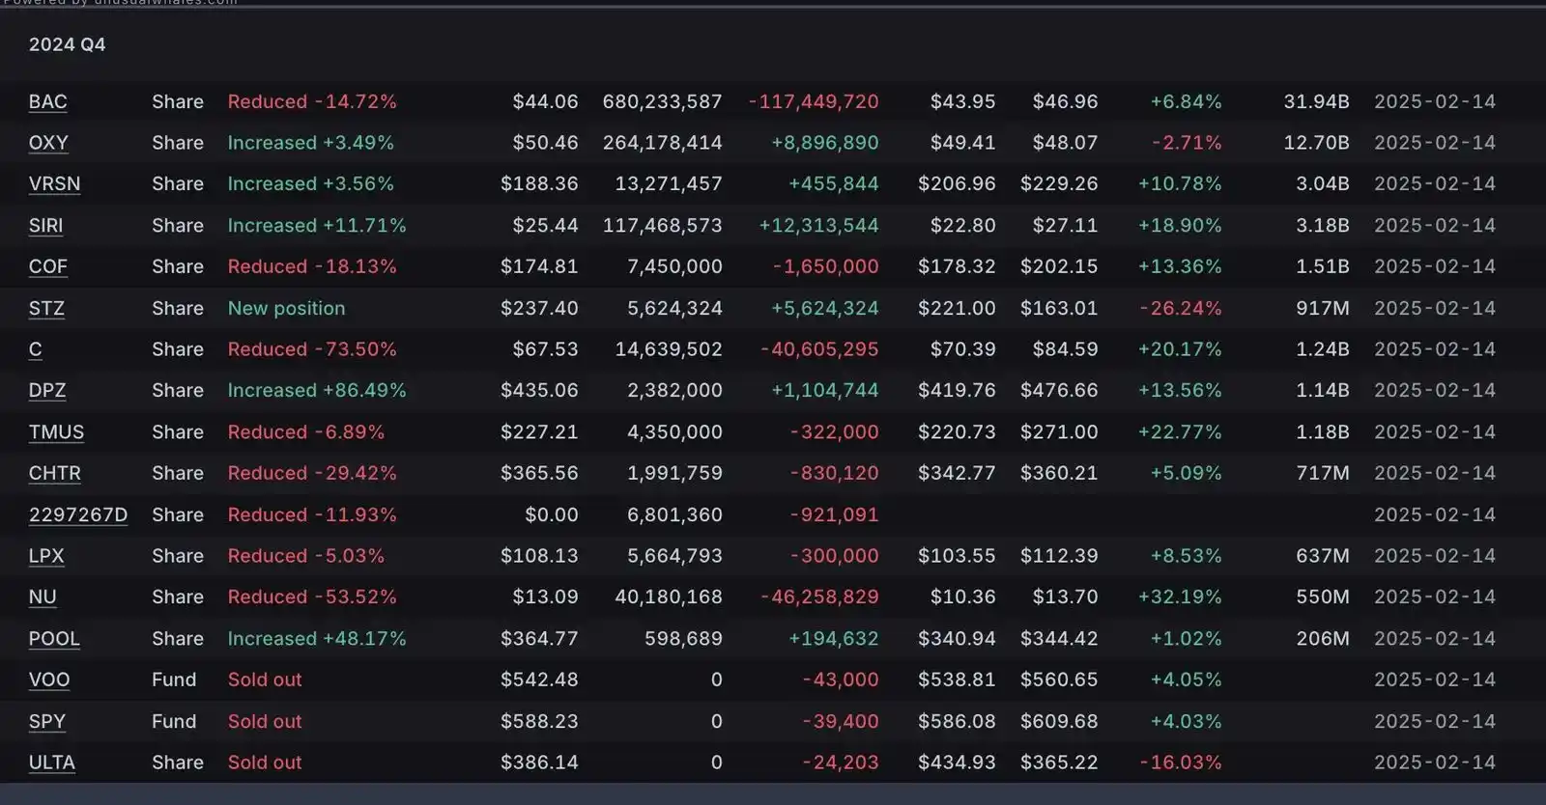Open the TMUS ticker link
The height and width of the screenshot is (805, 1546).
pos(56,432)
